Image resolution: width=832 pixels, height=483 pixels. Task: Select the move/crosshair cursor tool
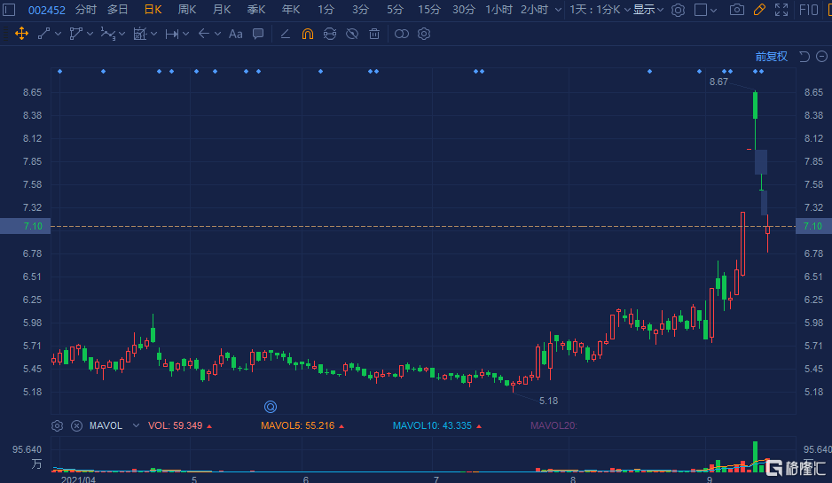[x=22, y=34]
